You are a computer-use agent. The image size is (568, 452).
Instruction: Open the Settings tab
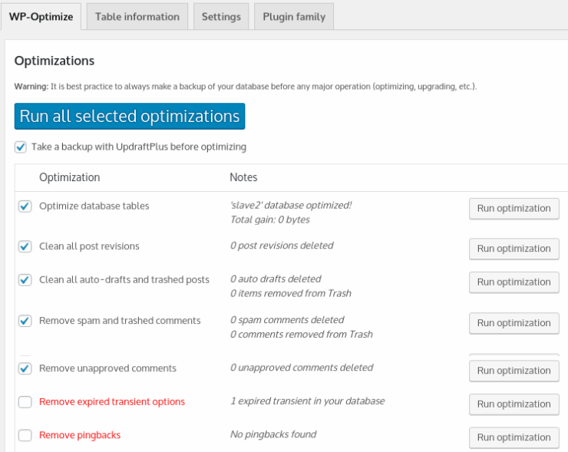coord(221,16)
